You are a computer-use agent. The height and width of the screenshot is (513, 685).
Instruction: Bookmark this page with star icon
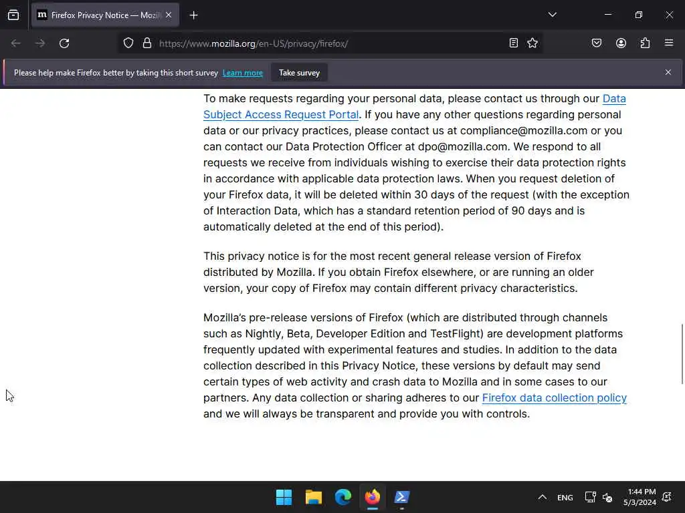click(x=532, y=43)
